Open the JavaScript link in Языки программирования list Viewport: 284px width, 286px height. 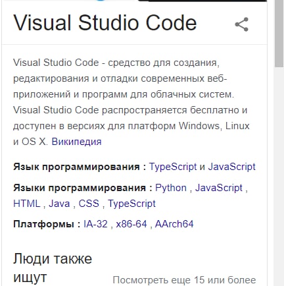(x=219, y=188)
